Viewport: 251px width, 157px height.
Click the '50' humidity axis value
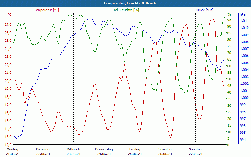pyautogui.click(x=229, y=79)
